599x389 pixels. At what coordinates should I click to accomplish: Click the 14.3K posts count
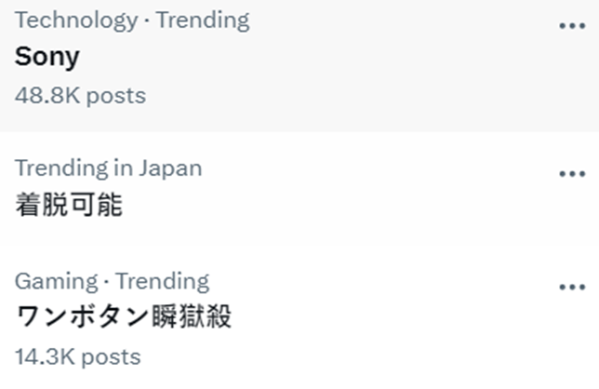pyautogui.click(x=77, y=356)
